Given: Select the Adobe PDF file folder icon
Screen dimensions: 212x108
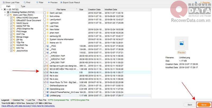Looking at the screenshot, I should click(14, 26).
